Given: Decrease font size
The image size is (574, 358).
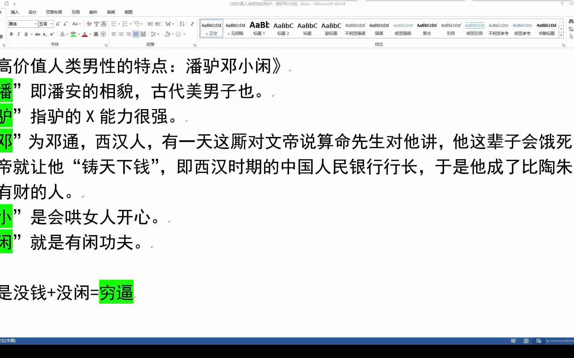Looking at the screenshot, I should 65,24.
